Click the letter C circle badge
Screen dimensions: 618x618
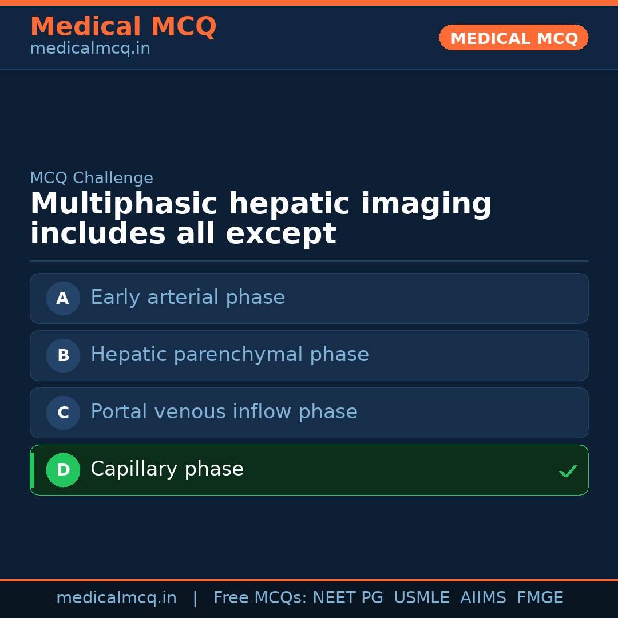click(63, 413)
